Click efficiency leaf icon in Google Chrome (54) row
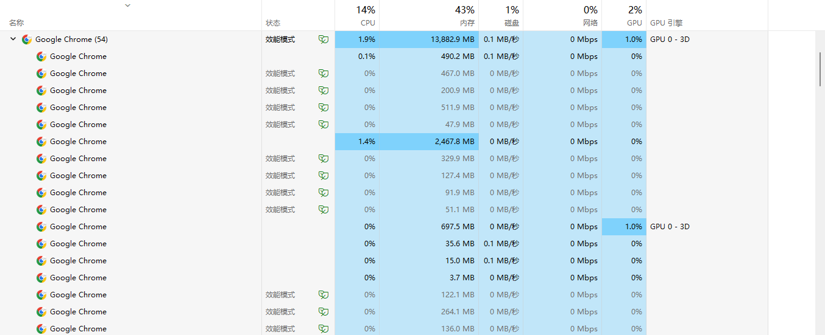Image resolution: width=825 pixels, height=335 pixels. coord(324,39)
